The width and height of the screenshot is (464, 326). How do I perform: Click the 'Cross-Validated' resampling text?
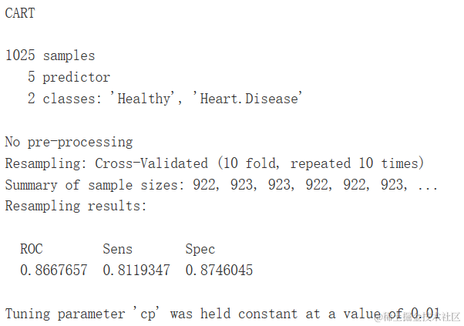point(152,163)
